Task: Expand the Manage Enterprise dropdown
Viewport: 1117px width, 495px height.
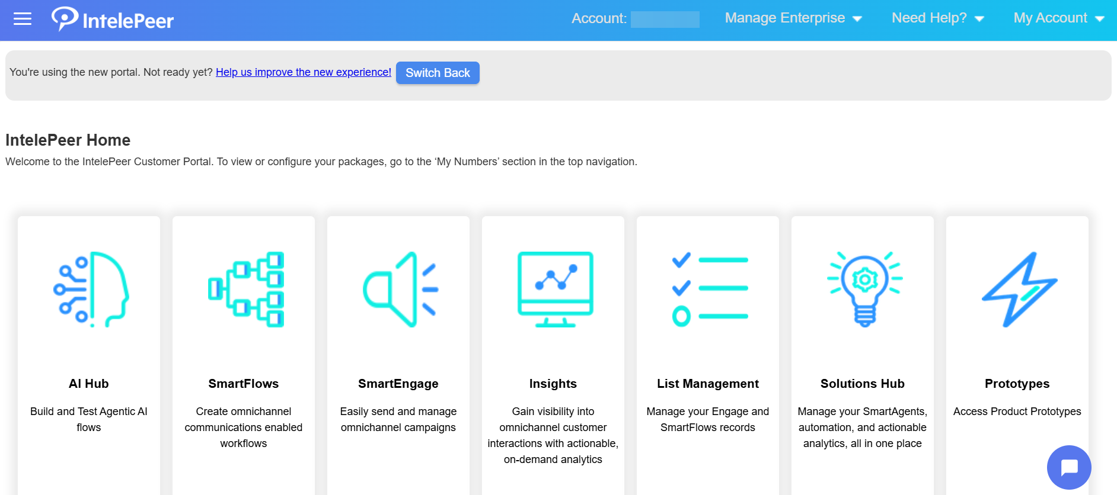Action: pyautogui.click(x=793, y=18)
